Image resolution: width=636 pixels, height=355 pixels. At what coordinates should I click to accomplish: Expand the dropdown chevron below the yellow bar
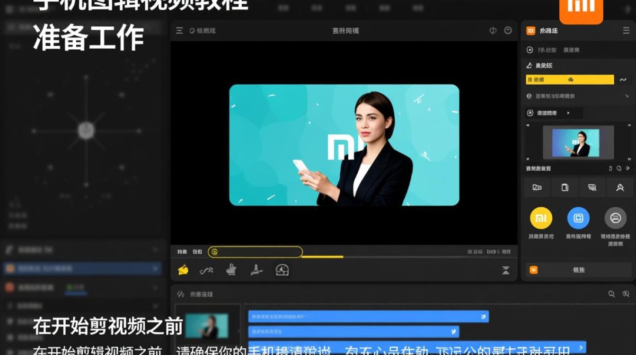coord(627,96)
